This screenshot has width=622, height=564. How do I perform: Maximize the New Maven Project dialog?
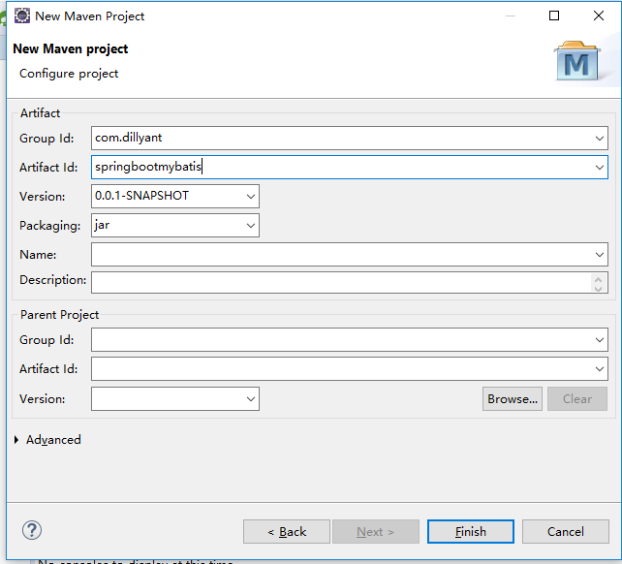554,16
